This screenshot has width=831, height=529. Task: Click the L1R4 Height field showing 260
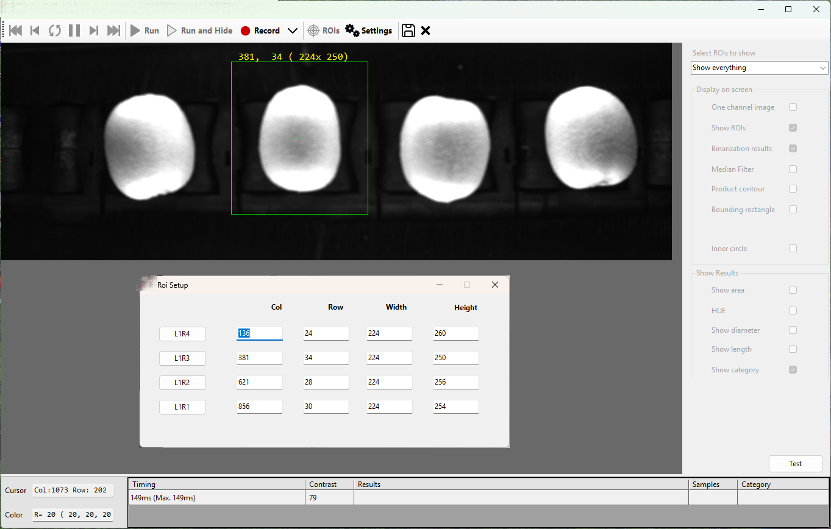tap(456, 334)
